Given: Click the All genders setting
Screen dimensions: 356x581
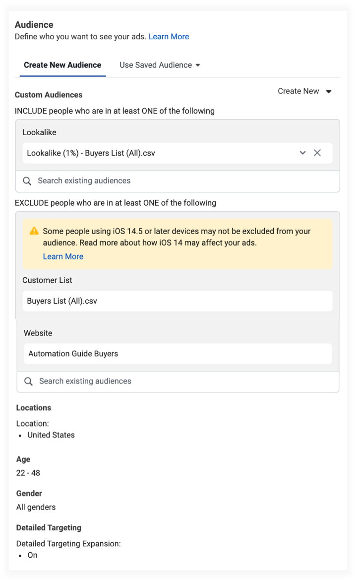Looking at the screenshot, I should 36,507.
